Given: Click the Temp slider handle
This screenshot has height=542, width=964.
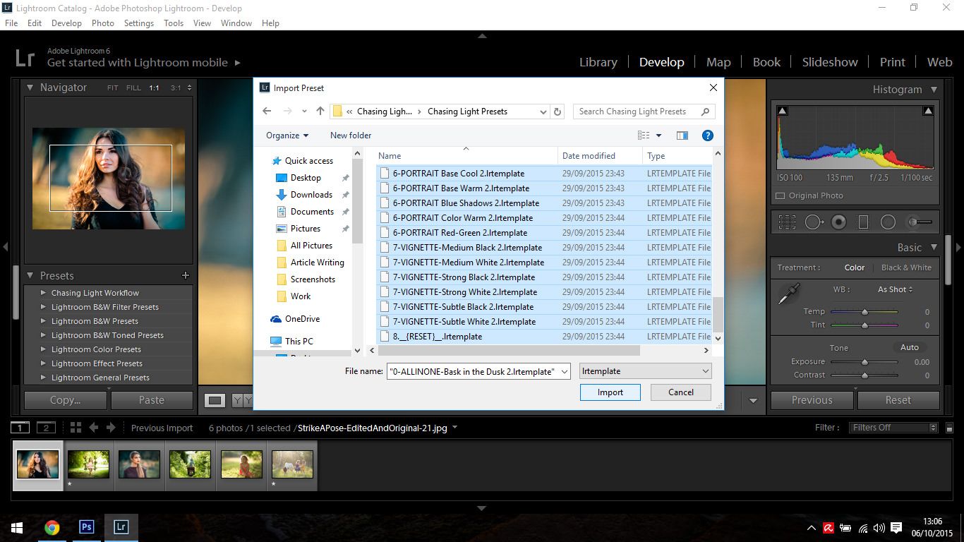Looking at the screenshot, I should [864, 311].
